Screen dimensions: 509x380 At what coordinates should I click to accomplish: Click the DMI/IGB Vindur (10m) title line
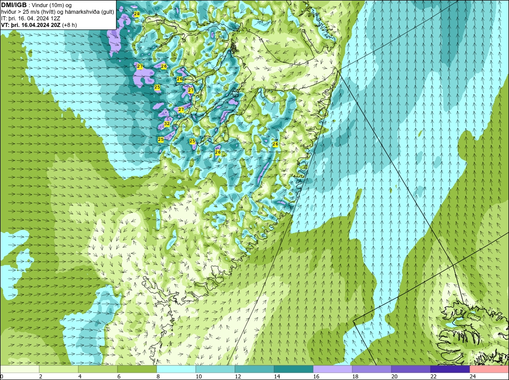coord(36,5)
